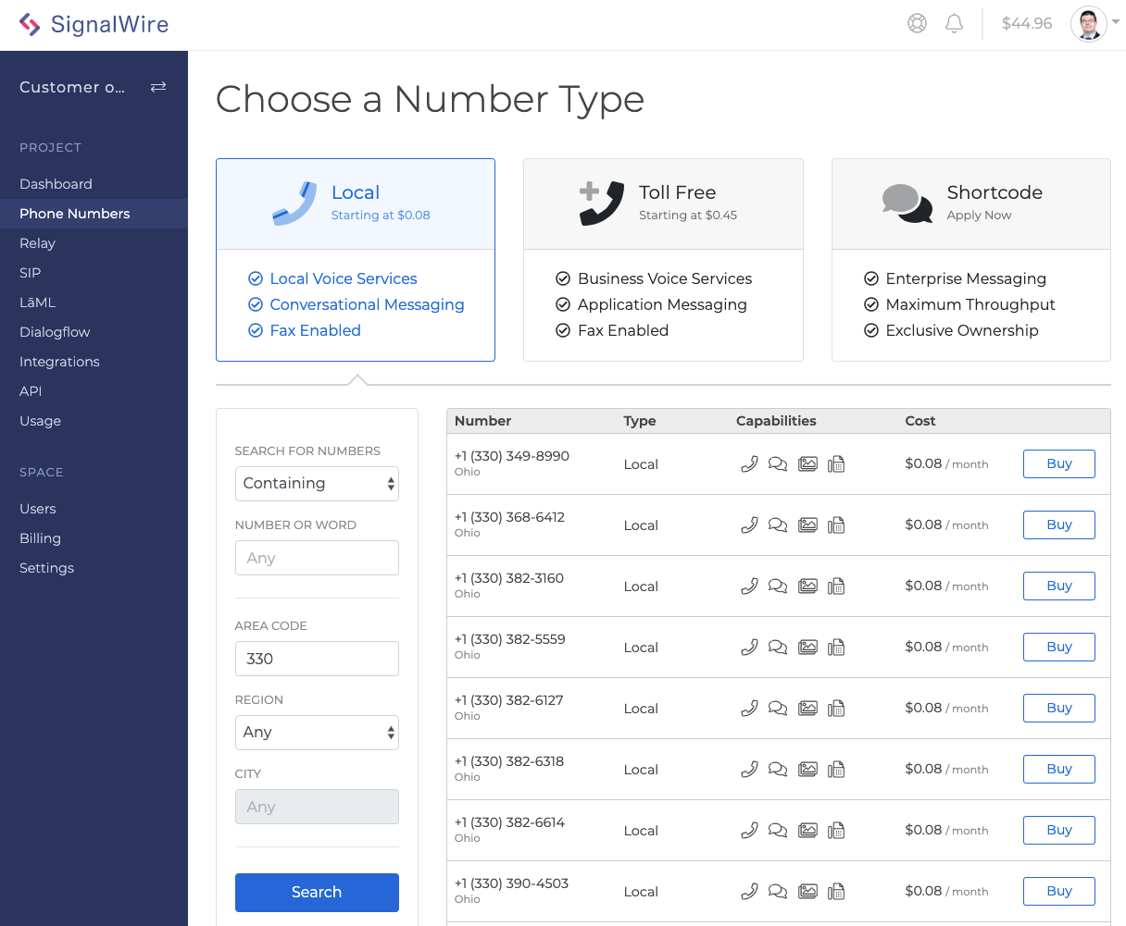Select the Local number type card
Image resolution: width=1126 pixels, height=926 pixels.
pos(356,260)
